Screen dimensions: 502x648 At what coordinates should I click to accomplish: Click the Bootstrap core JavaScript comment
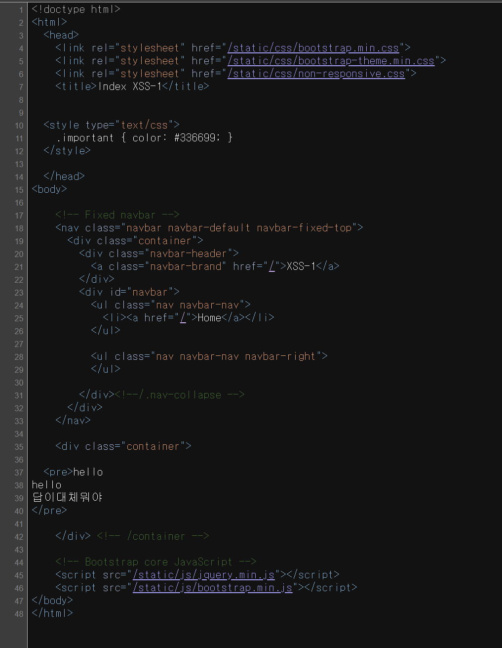click(x=156, y=562)
